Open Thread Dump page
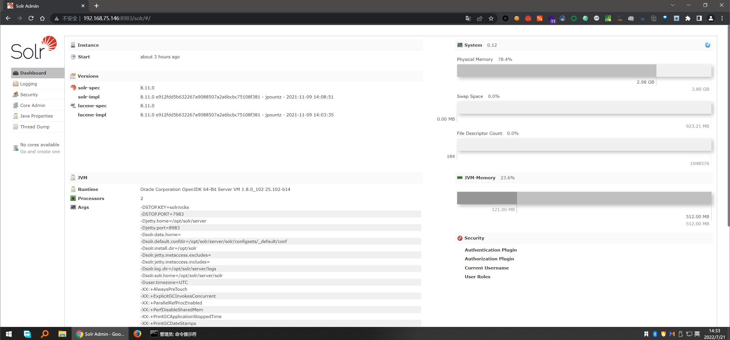 click(x=38, y=127)
